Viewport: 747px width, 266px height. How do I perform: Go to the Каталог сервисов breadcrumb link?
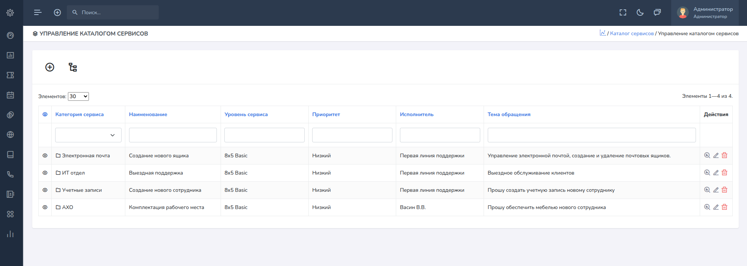tap(632, 33)
